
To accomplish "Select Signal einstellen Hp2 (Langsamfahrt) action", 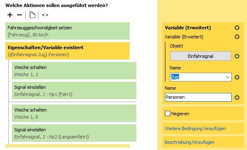I will click(x=74, y=133).
